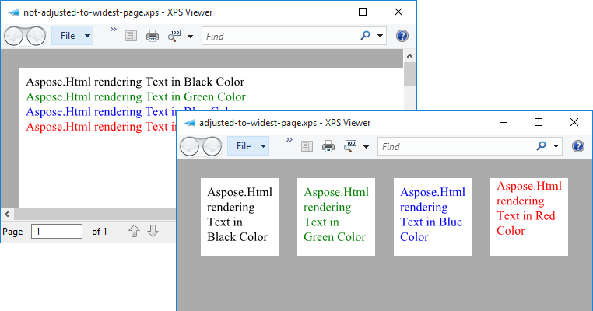Expand toolbar chevron in not-adjusted-to-widest-page window
The height and width of the screenshot is (311, 593).
(113, 29)
